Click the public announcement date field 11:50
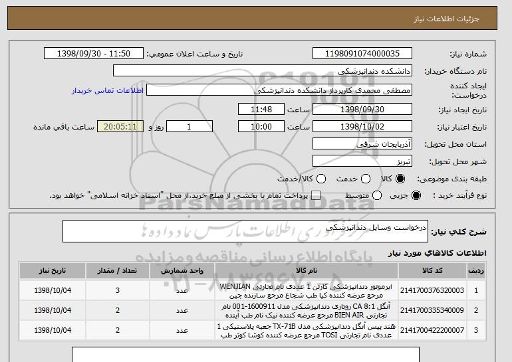 click(94, 54)
